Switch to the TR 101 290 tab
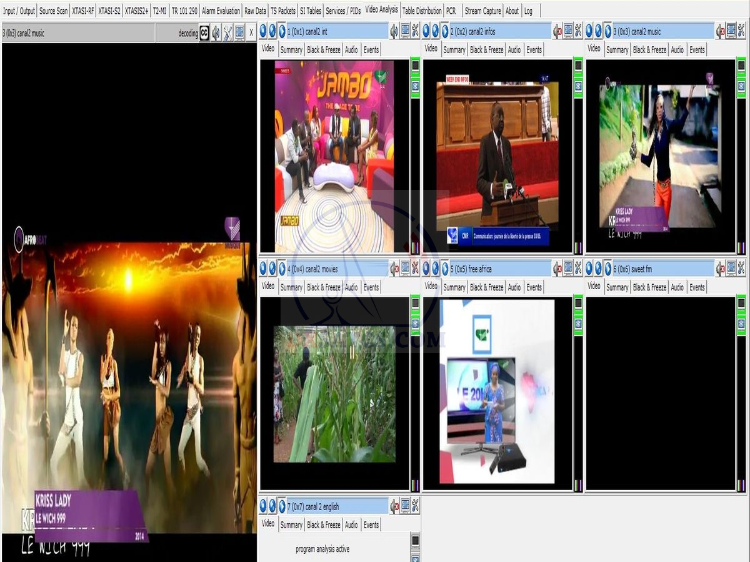This screenshot has height=562, width=750. coord(184,11)
